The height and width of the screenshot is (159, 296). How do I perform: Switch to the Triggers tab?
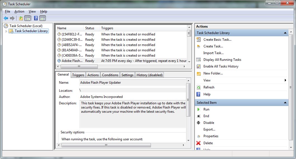(78, 75)
